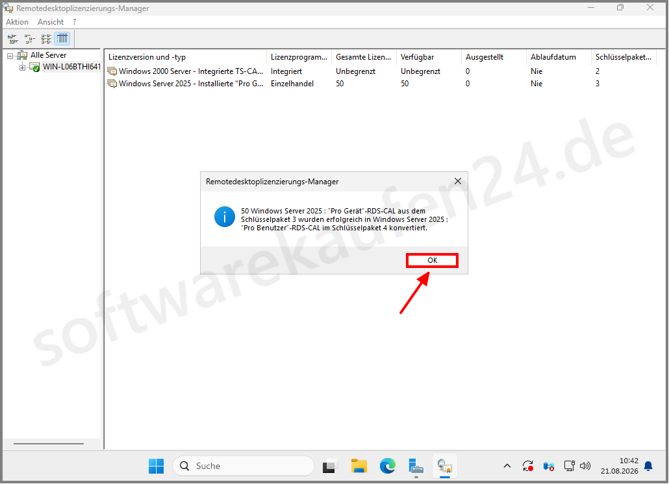The width and height of the screenshot is (669, 484).
Task: Click the Suche taskbar search box
Action: (244, 466)
